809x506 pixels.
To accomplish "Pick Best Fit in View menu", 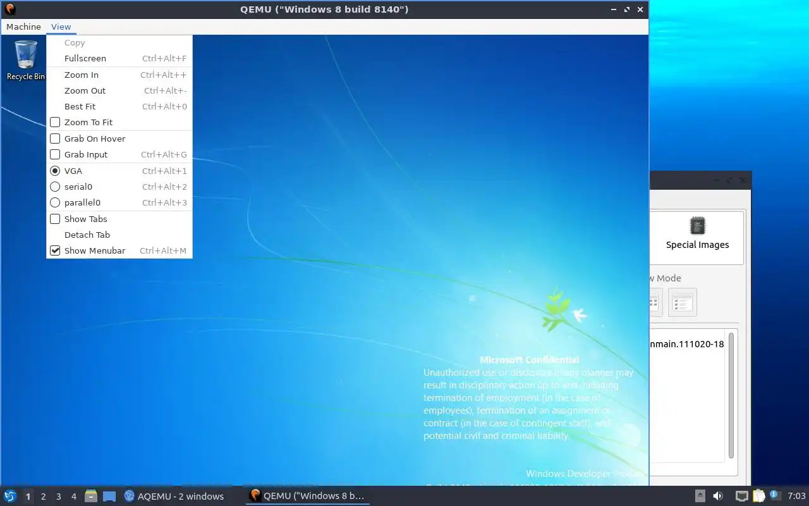I will (119, 106).
